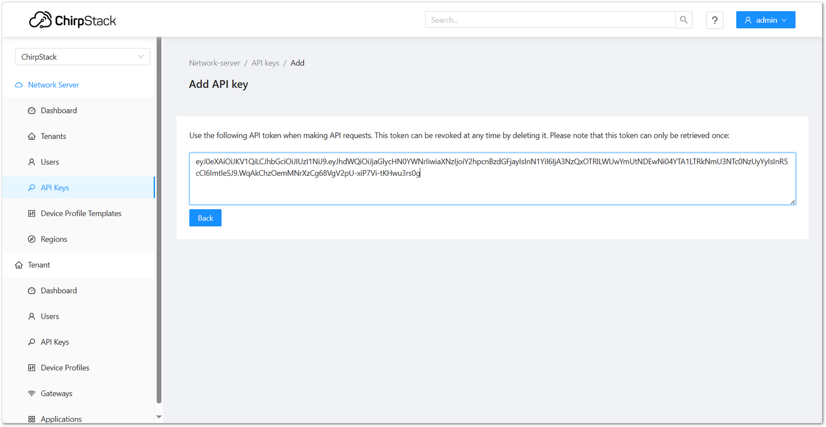This screenshot has width=826, height=427.
Task: Open Device Profiles under Tenant
Action: coord(65,368)
